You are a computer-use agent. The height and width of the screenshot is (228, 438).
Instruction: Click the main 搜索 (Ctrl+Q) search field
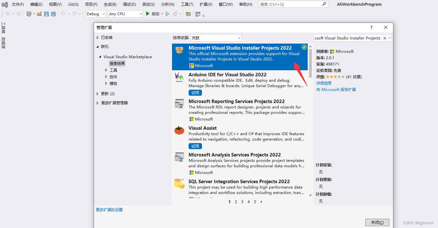(x=293, y=4)
